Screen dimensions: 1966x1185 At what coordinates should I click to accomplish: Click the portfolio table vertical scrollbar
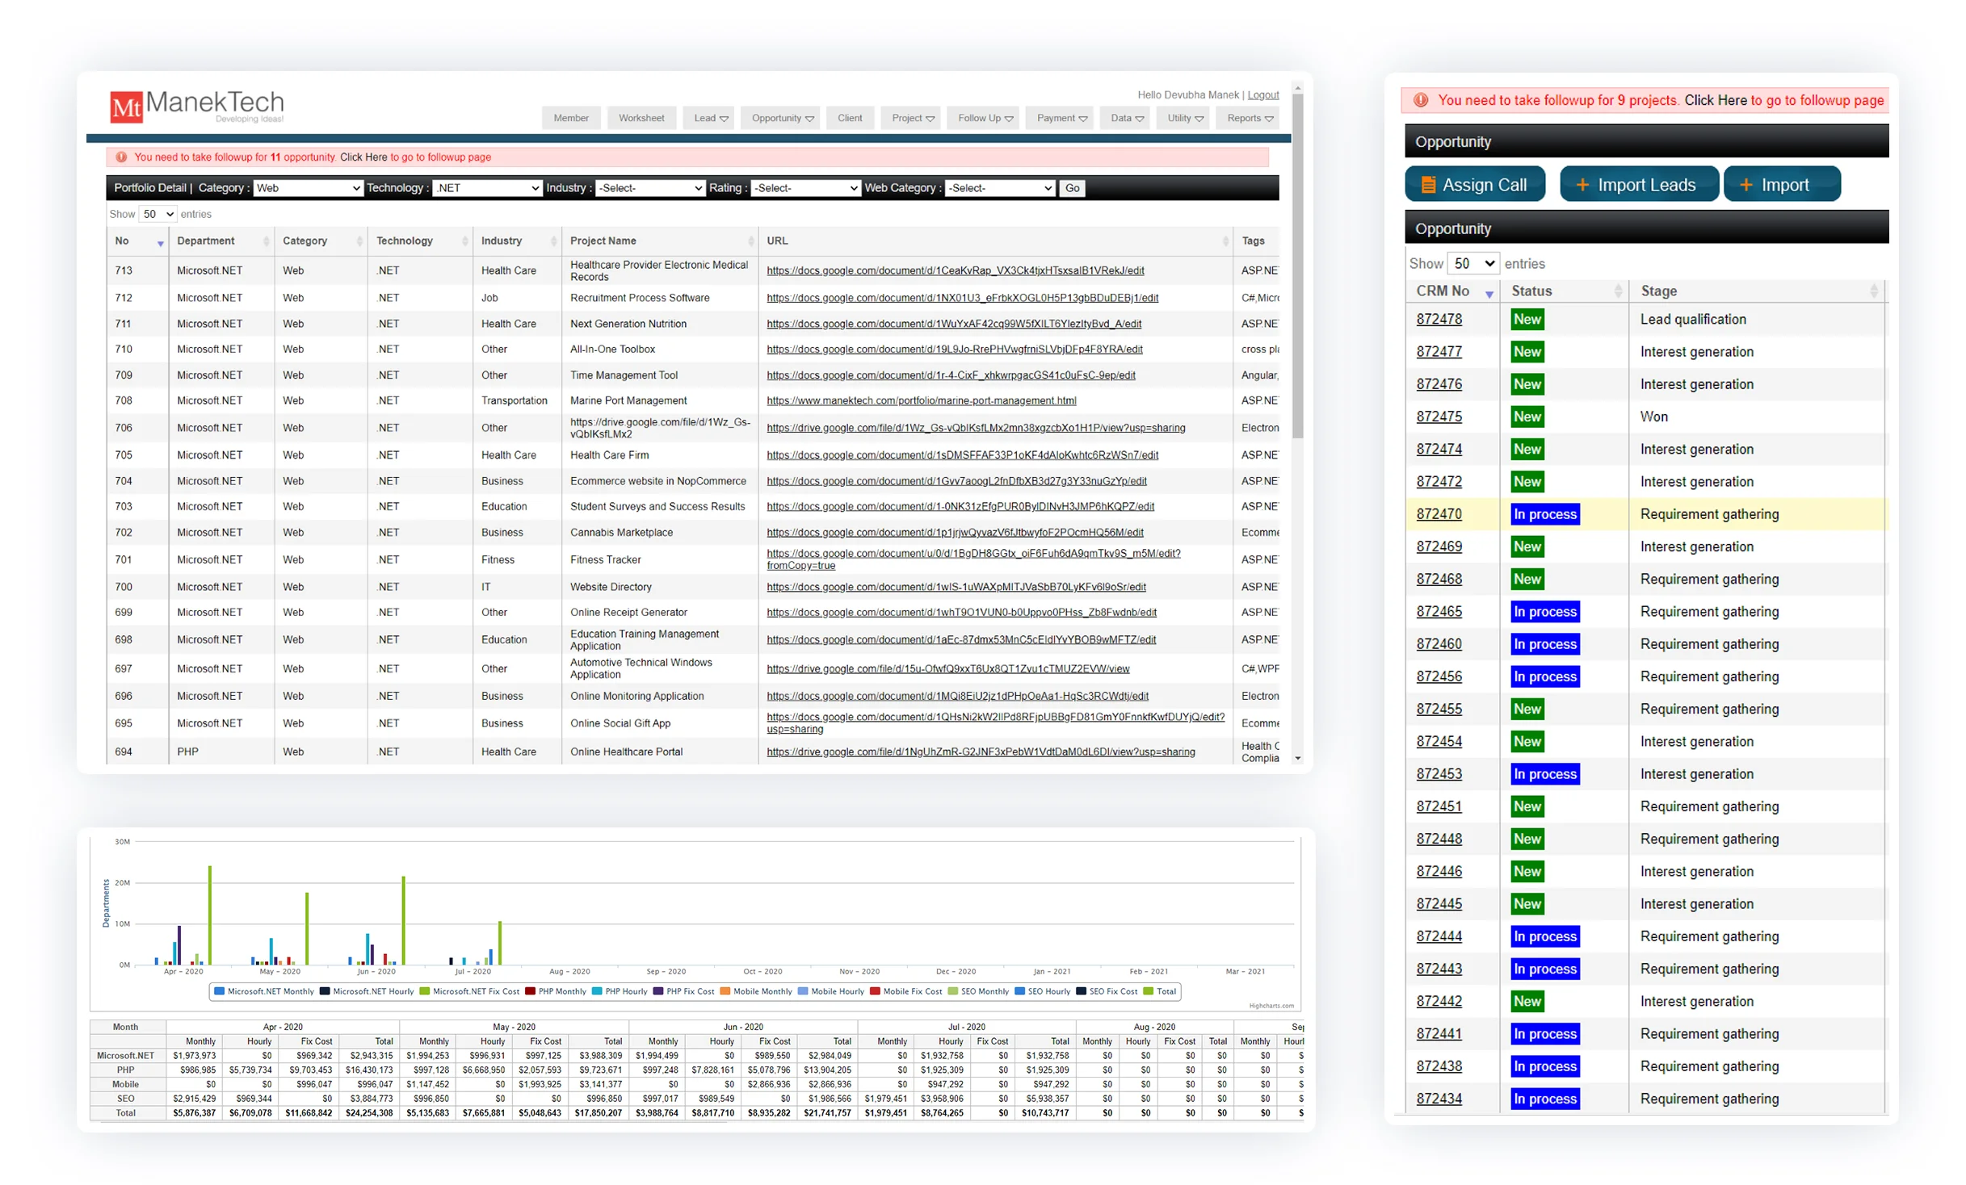click(1298, 266)
